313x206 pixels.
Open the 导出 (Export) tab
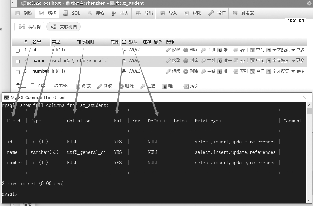(144, 13)
